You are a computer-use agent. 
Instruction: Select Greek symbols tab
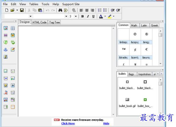[155, 25]
